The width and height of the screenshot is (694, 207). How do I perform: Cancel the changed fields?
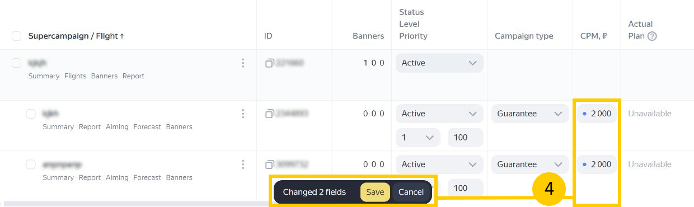pos(411,192)
